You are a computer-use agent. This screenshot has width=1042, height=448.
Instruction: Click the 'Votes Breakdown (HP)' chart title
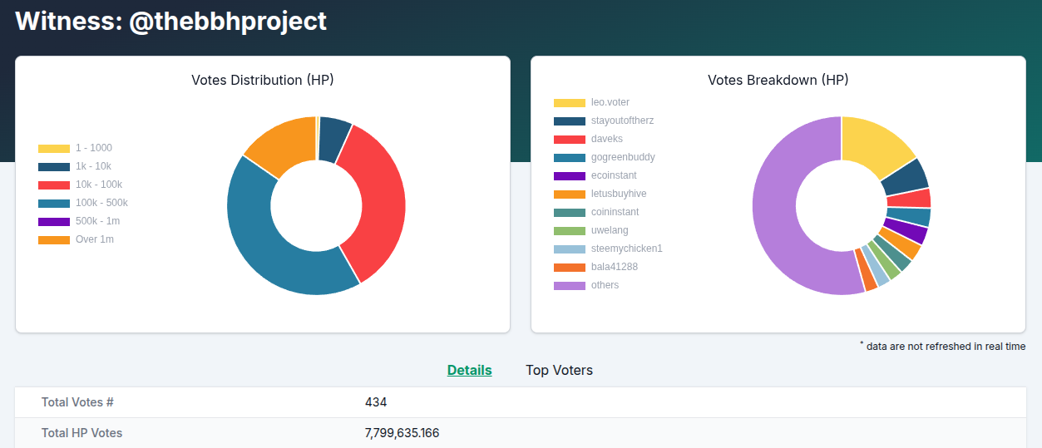click(x=778, y=80)
